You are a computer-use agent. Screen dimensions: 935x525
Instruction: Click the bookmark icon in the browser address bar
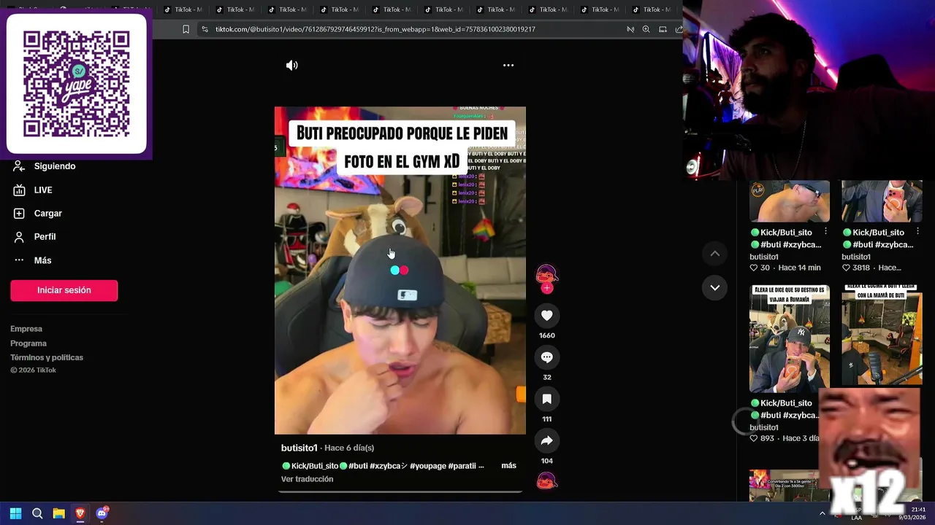click(x=186, y=29)
